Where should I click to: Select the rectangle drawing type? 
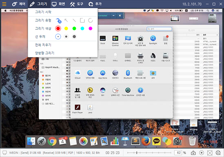[x=82, y=20]
